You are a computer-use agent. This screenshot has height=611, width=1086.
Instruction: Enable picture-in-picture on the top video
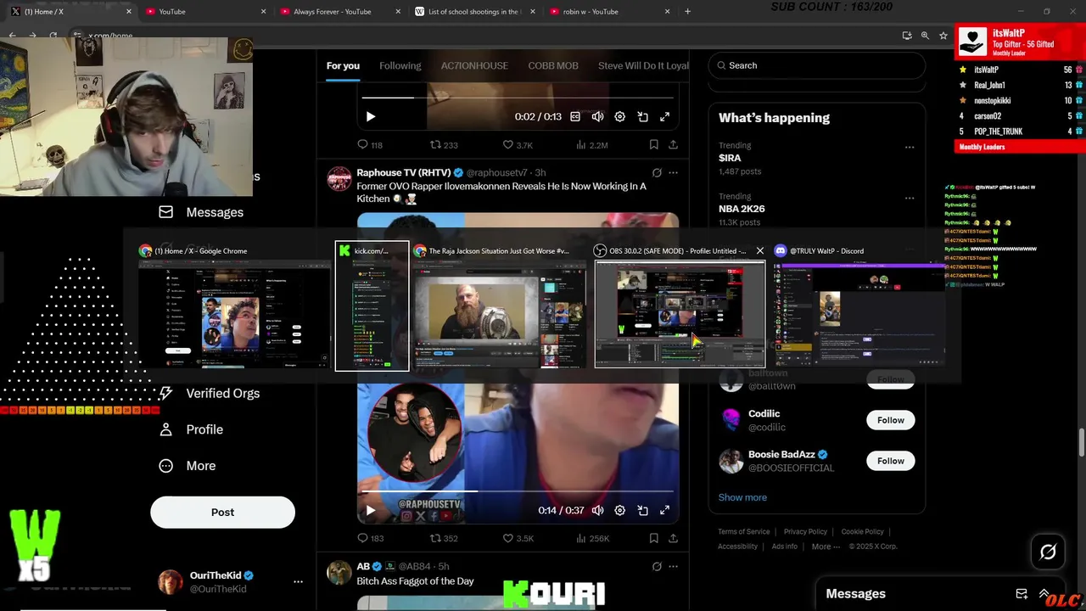click(642, 116)
